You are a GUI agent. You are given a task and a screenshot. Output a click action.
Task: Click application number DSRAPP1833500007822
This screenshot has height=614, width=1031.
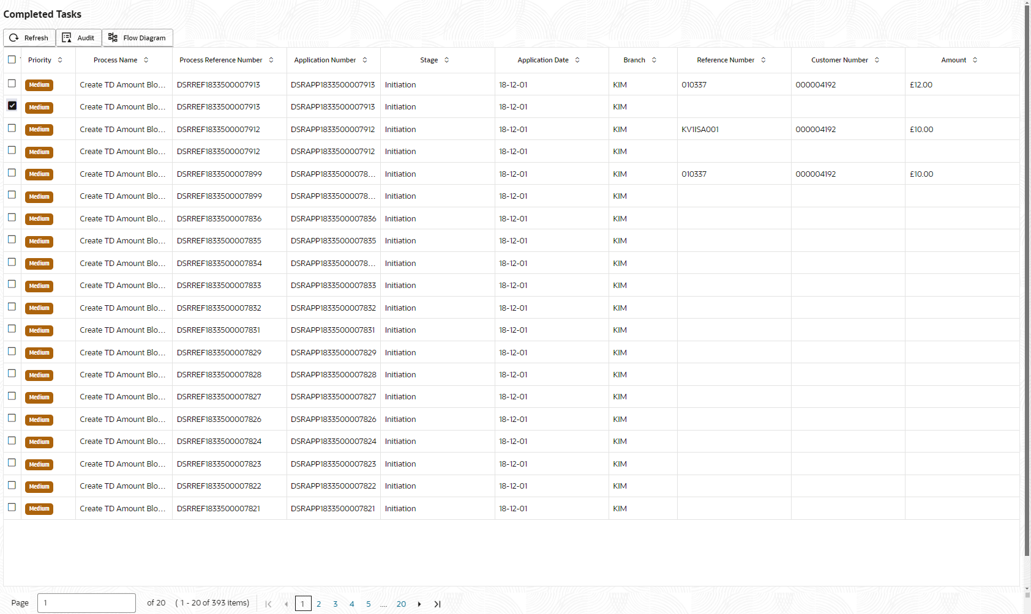click(x=333, y=486)
